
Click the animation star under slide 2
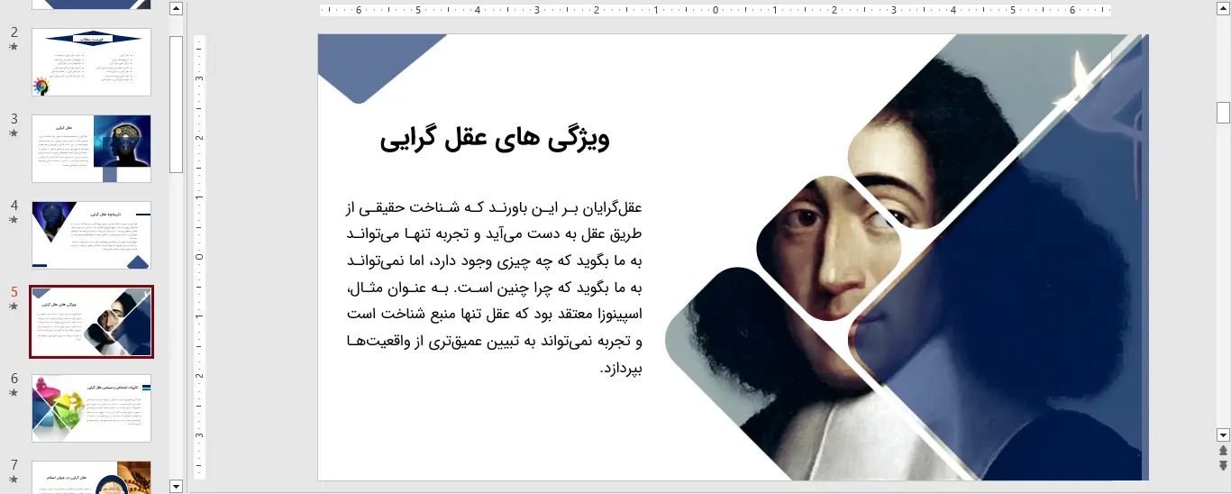tap(14, 47)
